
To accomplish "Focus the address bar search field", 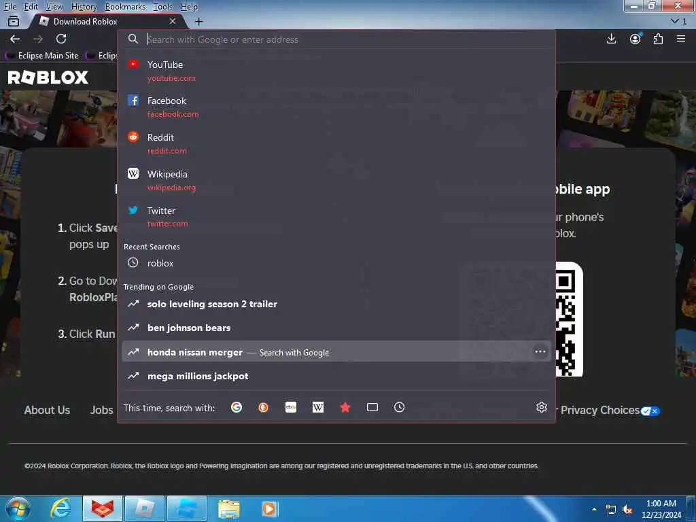I will [x=336, y=39].
